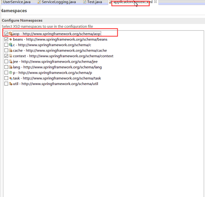Enable the p namespace checkbox
Viewport: 205px width, 197px height.
pos(6,72)
